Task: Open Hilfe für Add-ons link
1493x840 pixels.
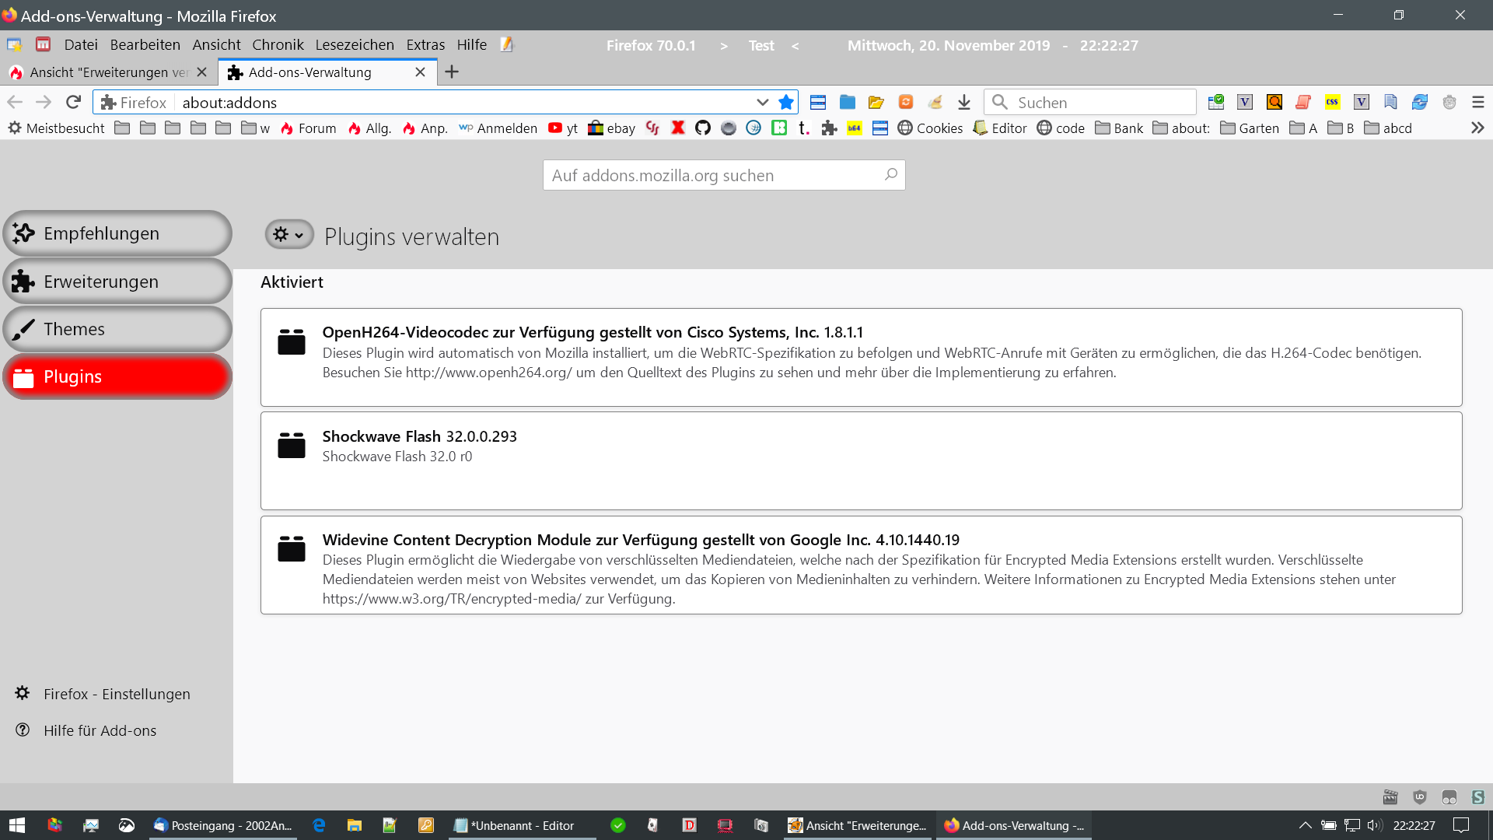Action: coord(100,730)
